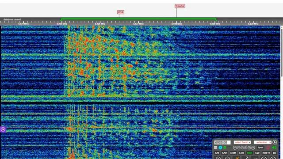Toggle the red record button
The width and height of the screenshot is (283, 159).
click(268, 148)
